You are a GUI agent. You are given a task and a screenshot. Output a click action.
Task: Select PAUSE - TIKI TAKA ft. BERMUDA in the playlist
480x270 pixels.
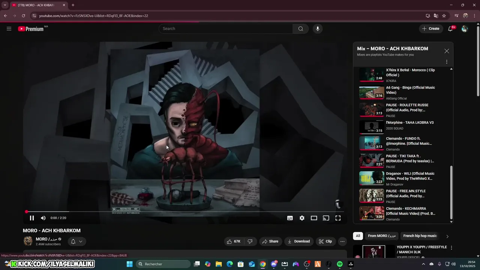click(x=402, y=161)
